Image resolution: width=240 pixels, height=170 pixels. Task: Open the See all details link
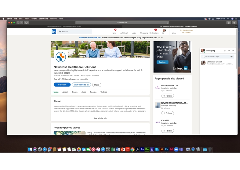100,118
